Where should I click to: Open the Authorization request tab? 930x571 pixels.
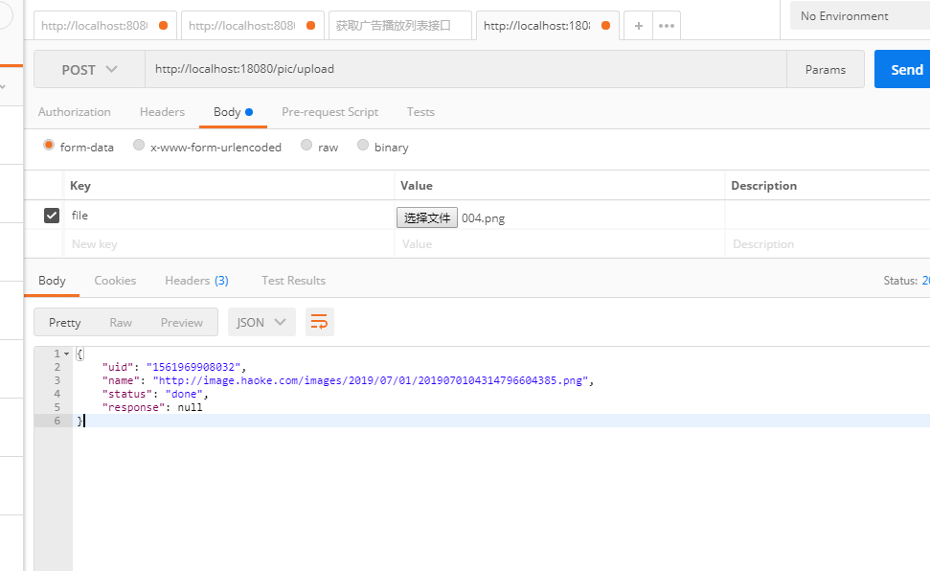74,111
